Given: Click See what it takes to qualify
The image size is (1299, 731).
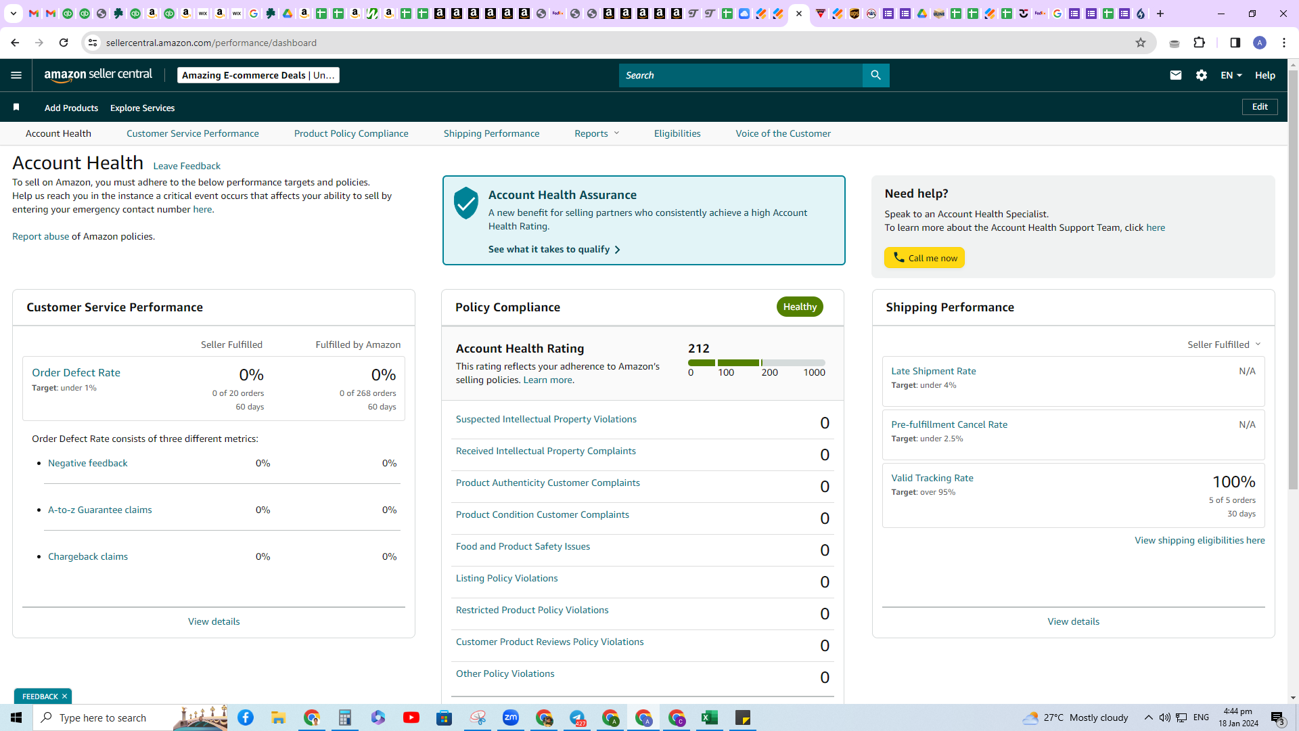Looking at the screenshot, I should [x=554, y=249].
